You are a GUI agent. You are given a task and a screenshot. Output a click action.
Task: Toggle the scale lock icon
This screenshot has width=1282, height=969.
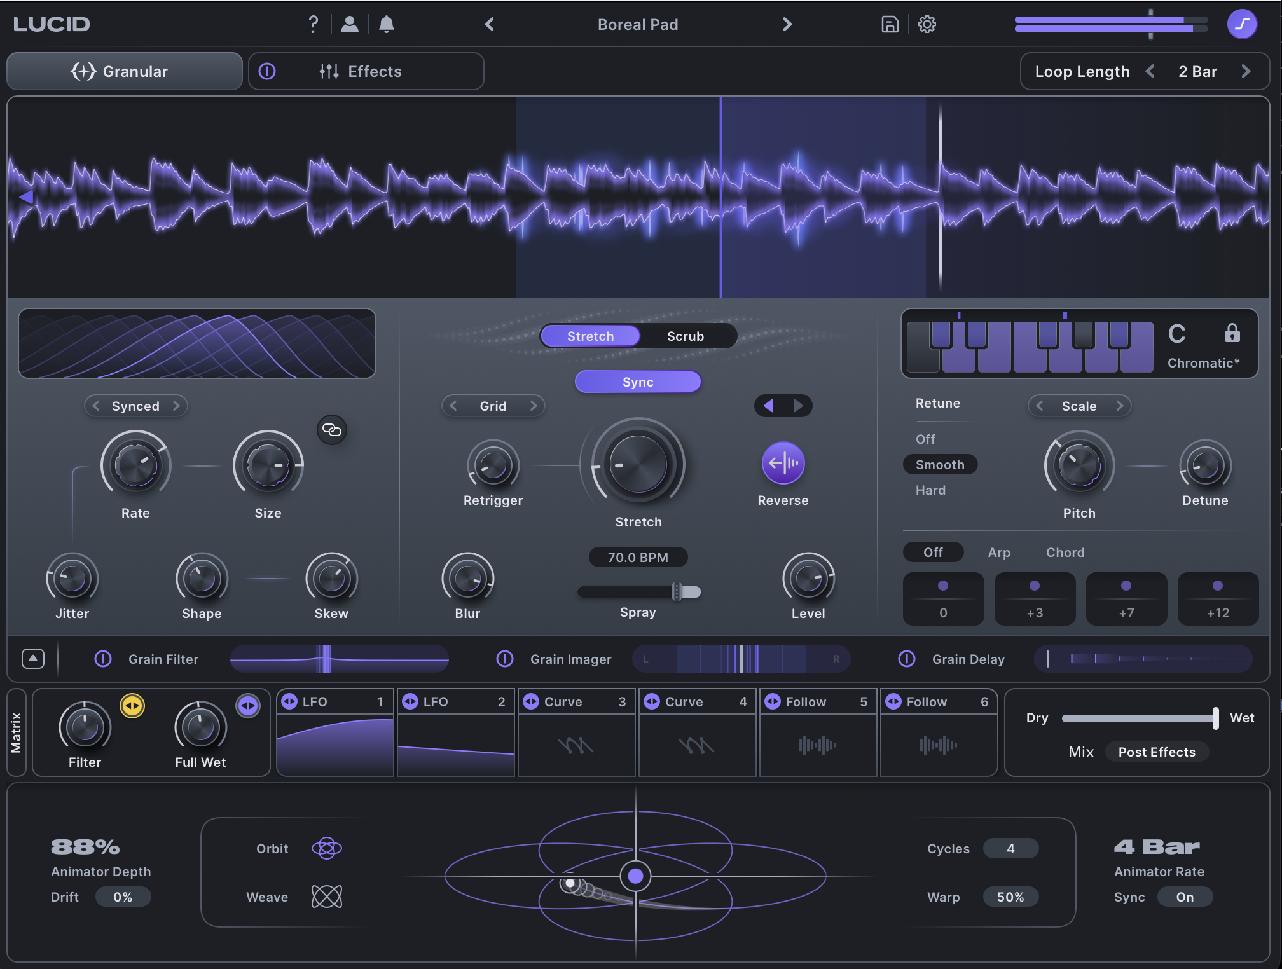[1232, 333]
